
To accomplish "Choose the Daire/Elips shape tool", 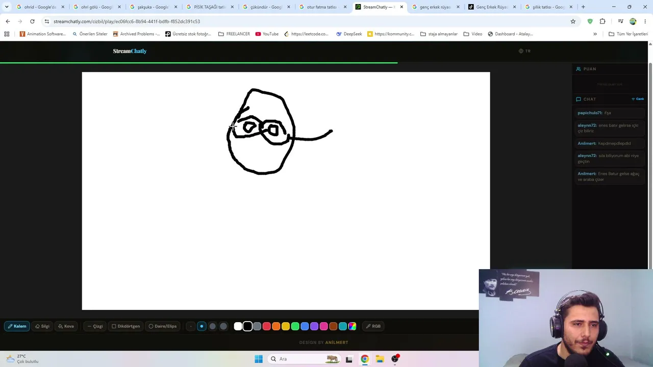I will [163, 326].
